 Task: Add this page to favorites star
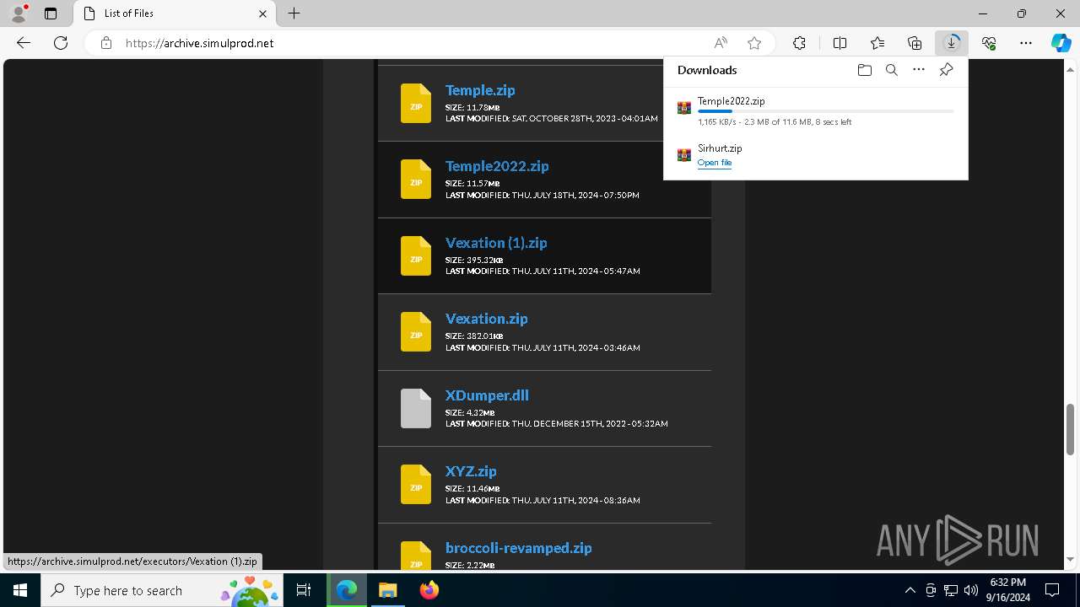click(x=754, y=43)
